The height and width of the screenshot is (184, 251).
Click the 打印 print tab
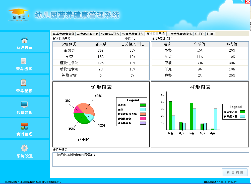pyautogui.click(x=210, y=34)
